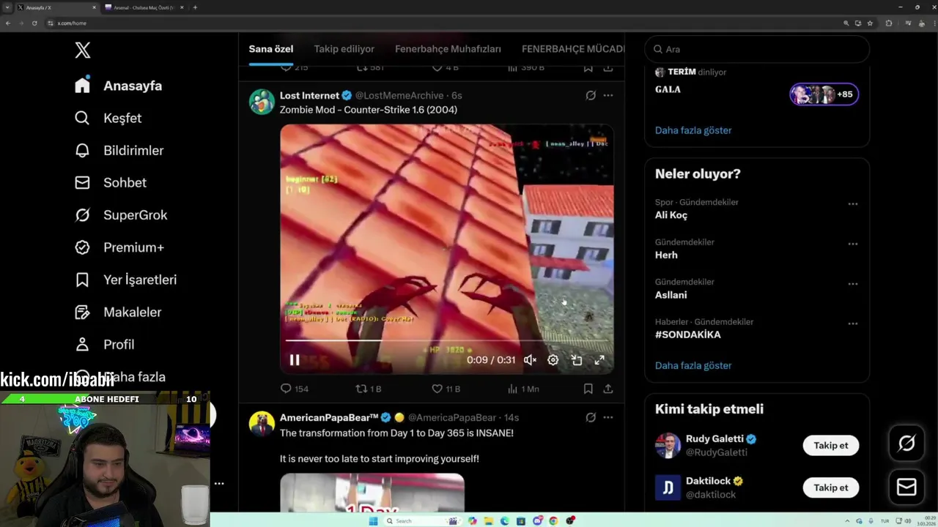Open Windows Start menu
The image size is (938, 527).
click(x=373, y=521)
